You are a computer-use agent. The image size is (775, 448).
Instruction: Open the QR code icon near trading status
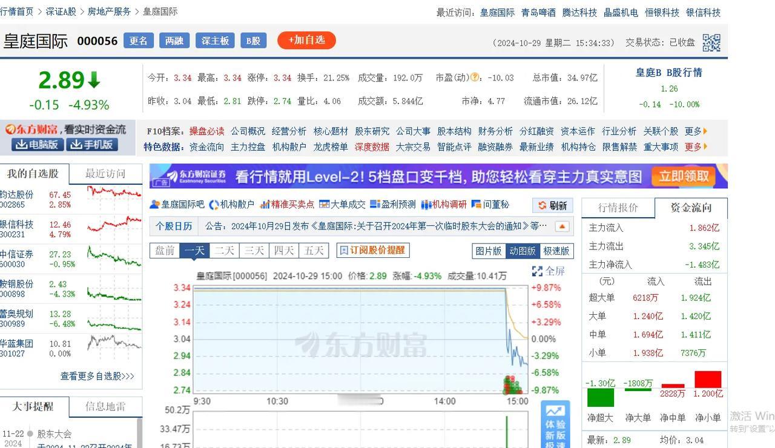pyautogui.click(x=711, y=42)
